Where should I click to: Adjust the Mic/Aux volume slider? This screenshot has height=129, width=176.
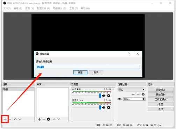(x=100, y=107)
